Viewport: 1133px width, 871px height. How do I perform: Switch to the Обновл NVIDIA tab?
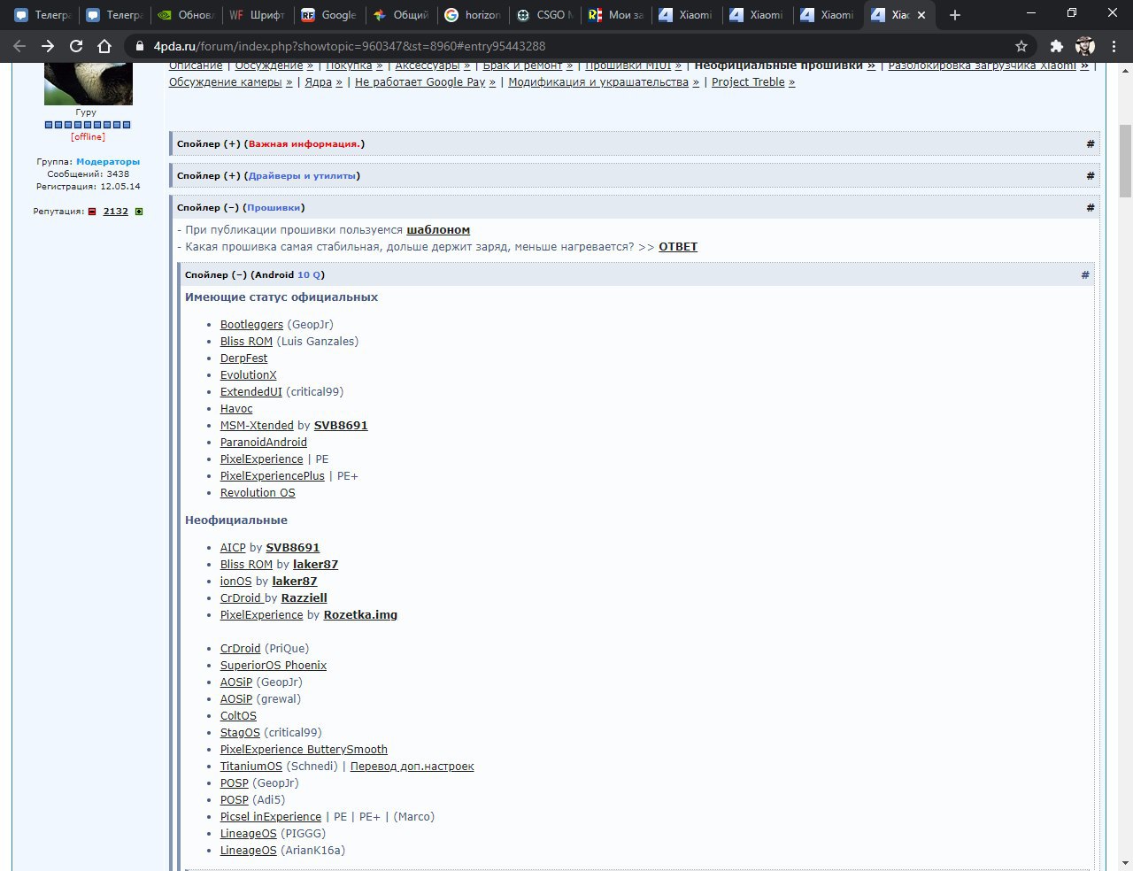[185, 15]
